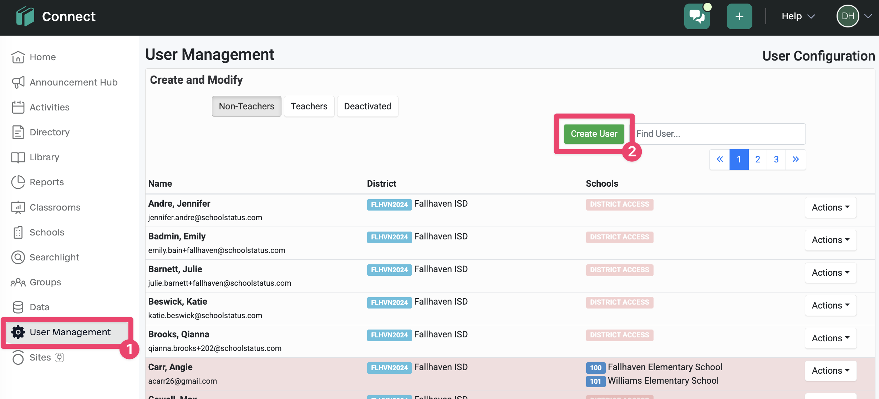Open the DH profile avatar

tap(848, 16)
